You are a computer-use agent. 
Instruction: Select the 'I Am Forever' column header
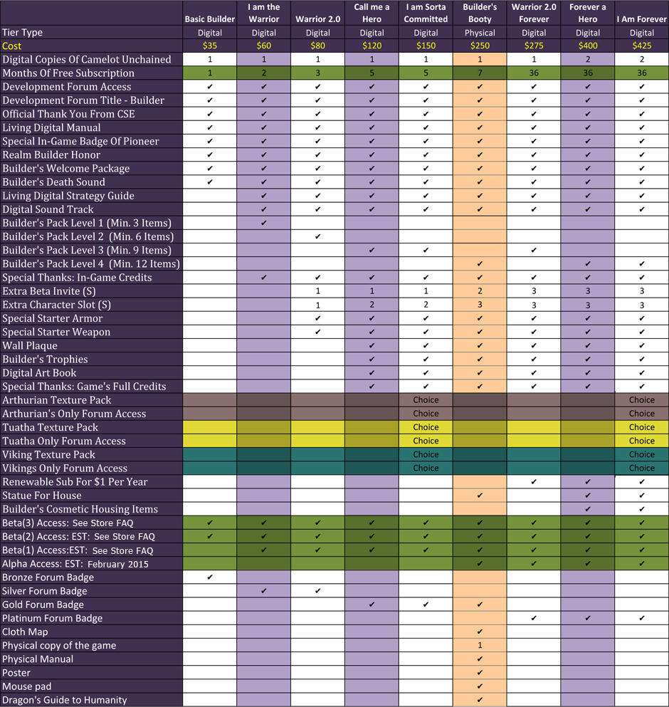(641, 19)
